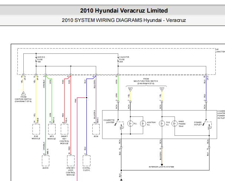Select the C/LIGHTER FUSE 20A label
Screen dimensions: 225x181
(x=124, y=59)
